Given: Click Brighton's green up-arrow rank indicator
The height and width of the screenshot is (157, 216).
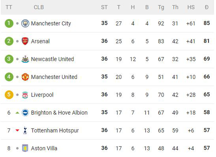Looking at the screenshot, I should click(x=18, y=112).
